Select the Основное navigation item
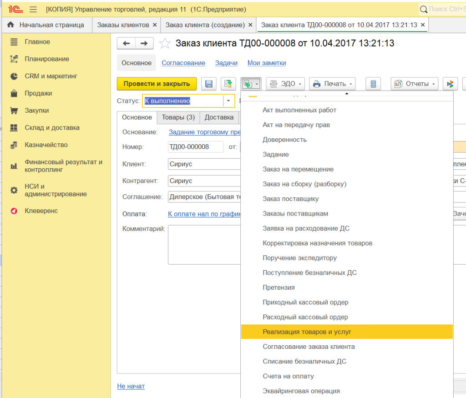The height and width of the screenshot is (398, 466). point(137,63)
